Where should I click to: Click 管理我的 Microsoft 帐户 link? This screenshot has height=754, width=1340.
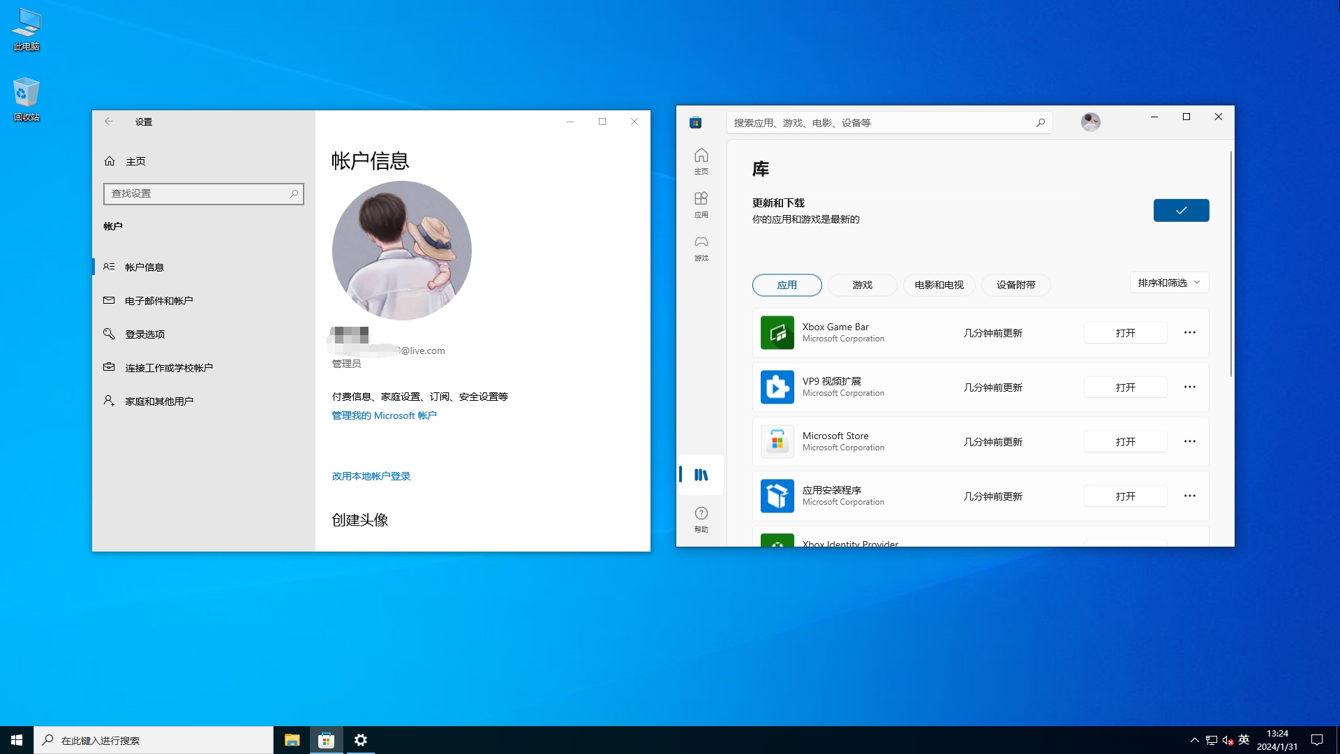click(x=384, y=415)
